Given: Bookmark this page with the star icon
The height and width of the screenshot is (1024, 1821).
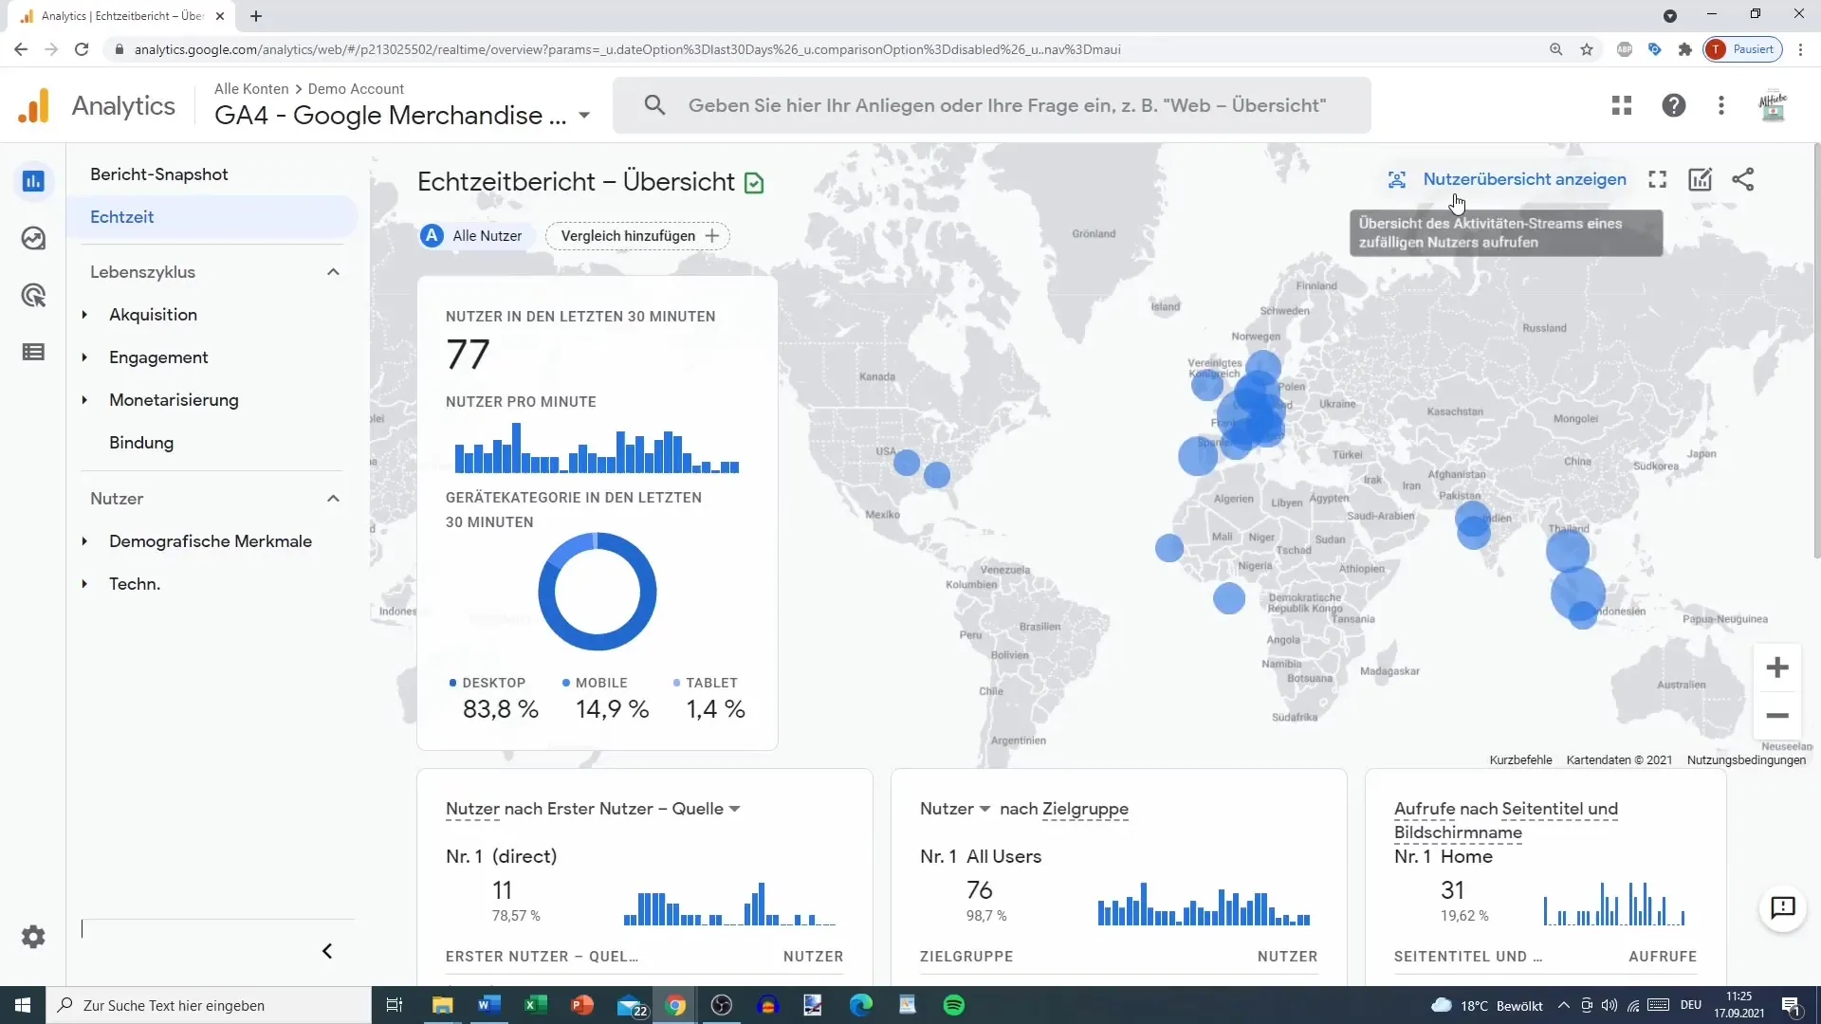Looking at the screenshot, I should point(1587,49).
